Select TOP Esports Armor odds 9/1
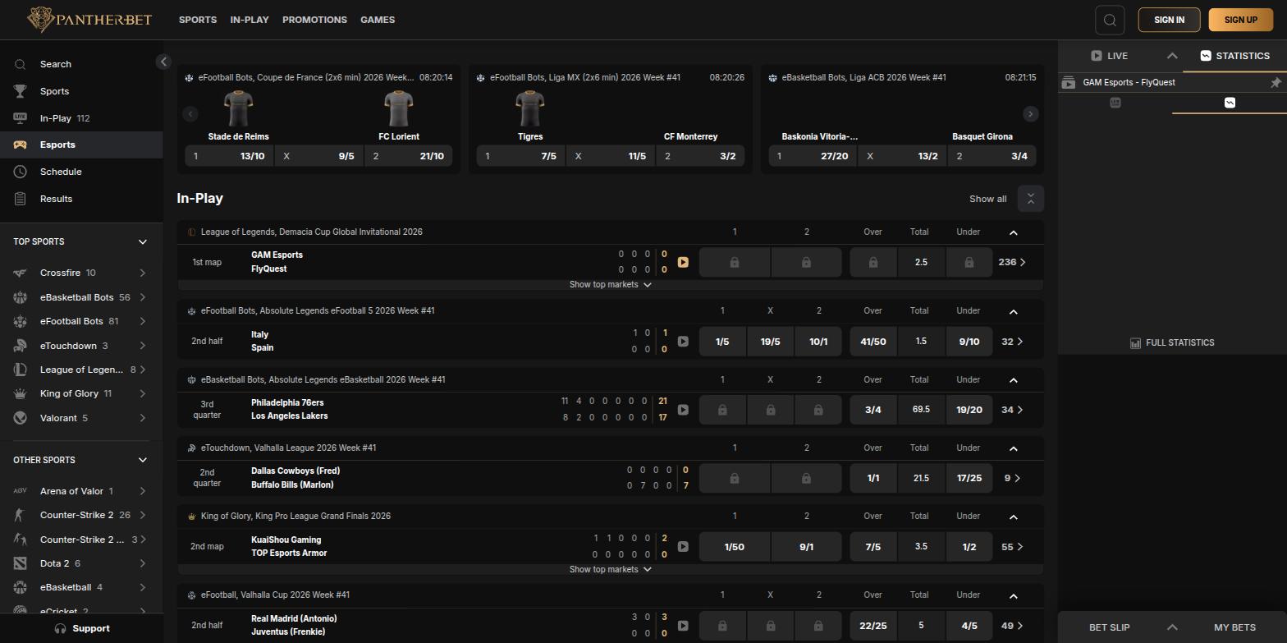The height and width of the screenshot is (643, 1287). 806,547
